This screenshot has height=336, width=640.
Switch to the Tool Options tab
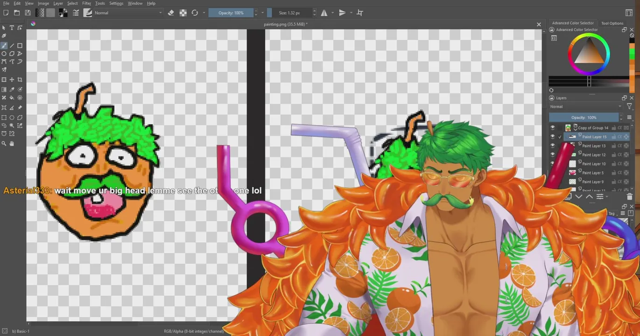(612, 23)
